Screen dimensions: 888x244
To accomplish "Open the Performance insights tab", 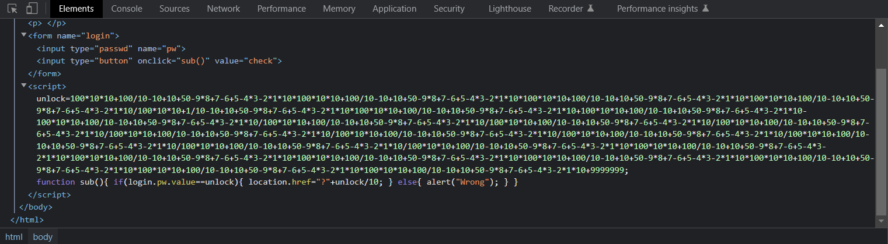I will (663, 9).
